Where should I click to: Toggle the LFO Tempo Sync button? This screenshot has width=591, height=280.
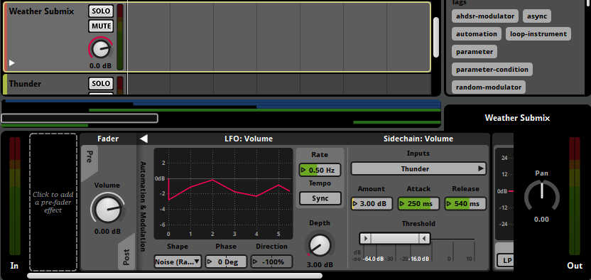320,198
